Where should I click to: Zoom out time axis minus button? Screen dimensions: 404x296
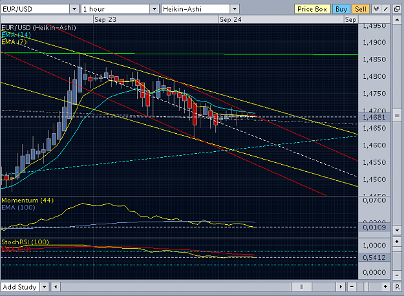pos(352,287)
